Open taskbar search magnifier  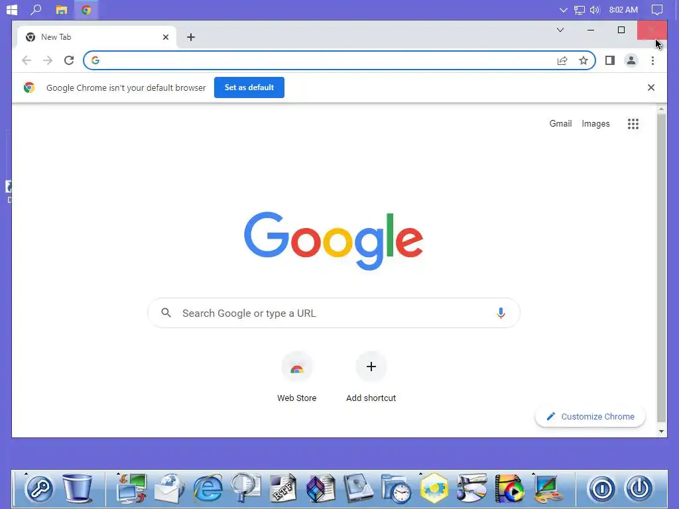36,9
